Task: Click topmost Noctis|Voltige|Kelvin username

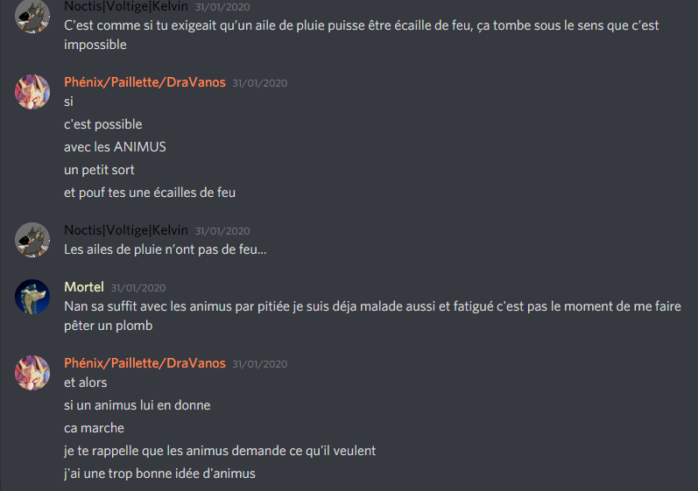Action: coord(126,6)
